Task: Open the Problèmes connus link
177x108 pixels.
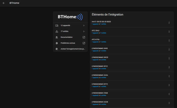Action: [x=70, y=43]
